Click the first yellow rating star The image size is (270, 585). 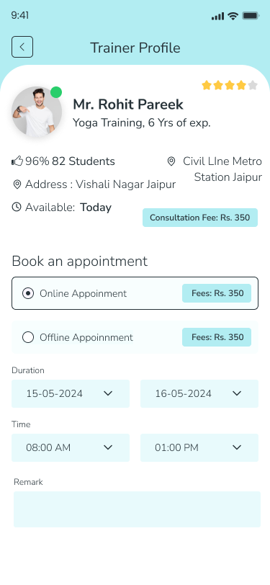207,86
